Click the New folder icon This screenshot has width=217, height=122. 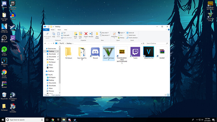[x=97, y=36]
